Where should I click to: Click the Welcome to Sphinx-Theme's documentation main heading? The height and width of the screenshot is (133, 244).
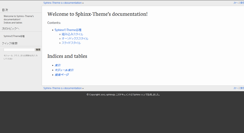coord(97,14)
